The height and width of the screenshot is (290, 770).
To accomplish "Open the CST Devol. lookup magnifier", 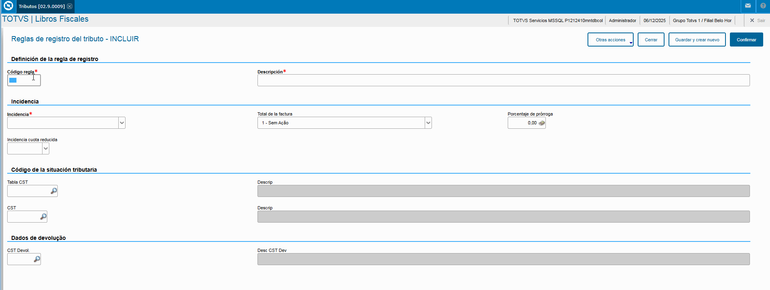I will (x=37, y=259).
